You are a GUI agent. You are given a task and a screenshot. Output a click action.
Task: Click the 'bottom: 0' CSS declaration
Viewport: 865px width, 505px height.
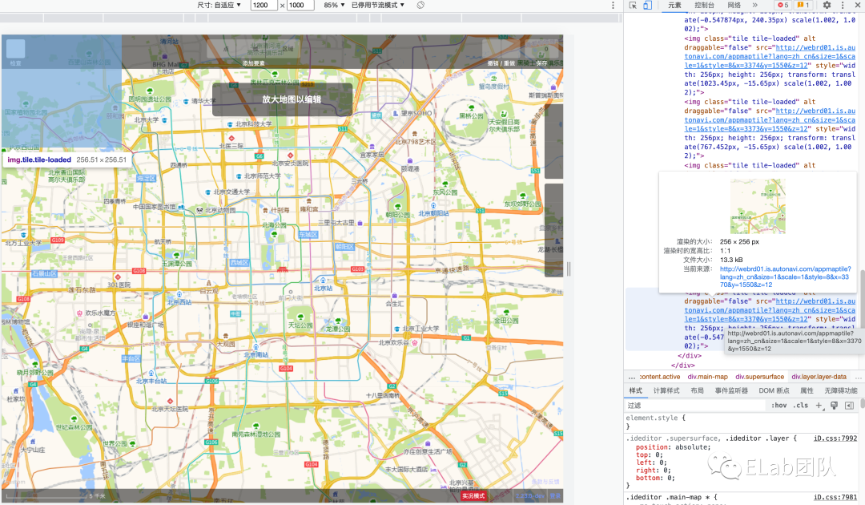pyautogui.click(x=655, y=478)
